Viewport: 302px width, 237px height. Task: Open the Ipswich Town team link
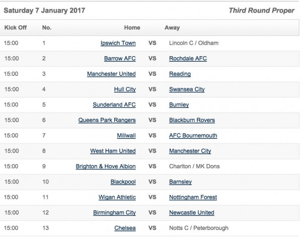pyautogui.click(x=118, y=43)
